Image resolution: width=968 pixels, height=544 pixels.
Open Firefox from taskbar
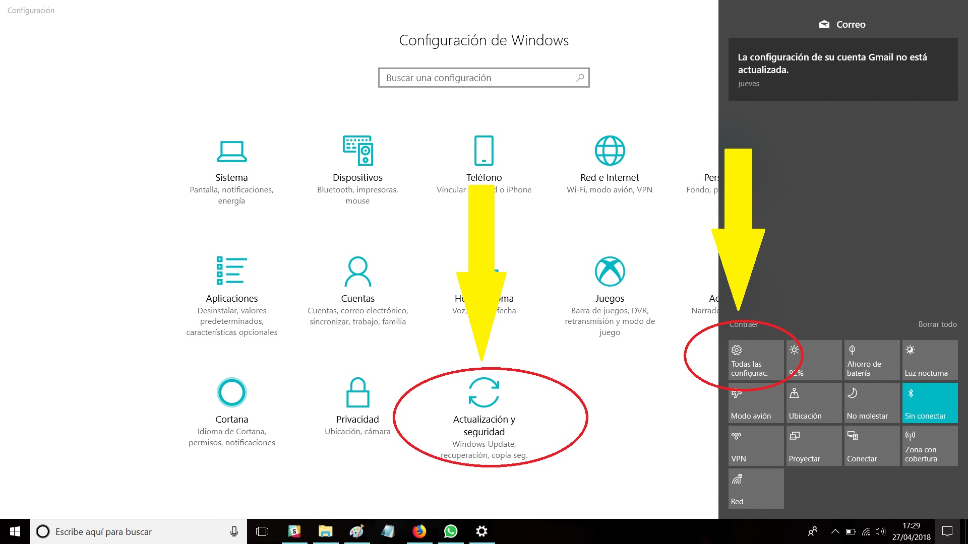(x=419, y=531)
